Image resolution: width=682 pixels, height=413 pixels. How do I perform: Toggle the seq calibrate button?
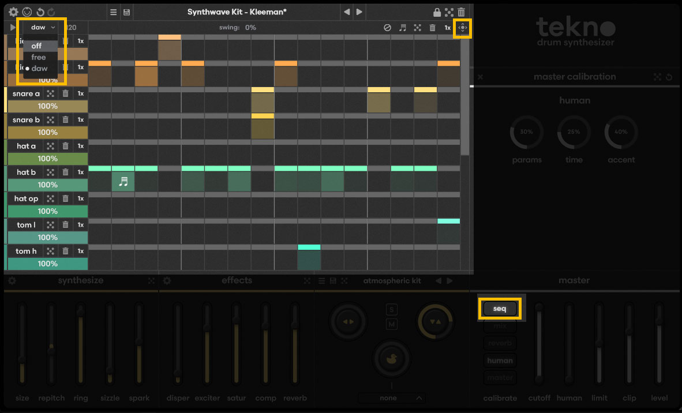[x=500, y=309]
